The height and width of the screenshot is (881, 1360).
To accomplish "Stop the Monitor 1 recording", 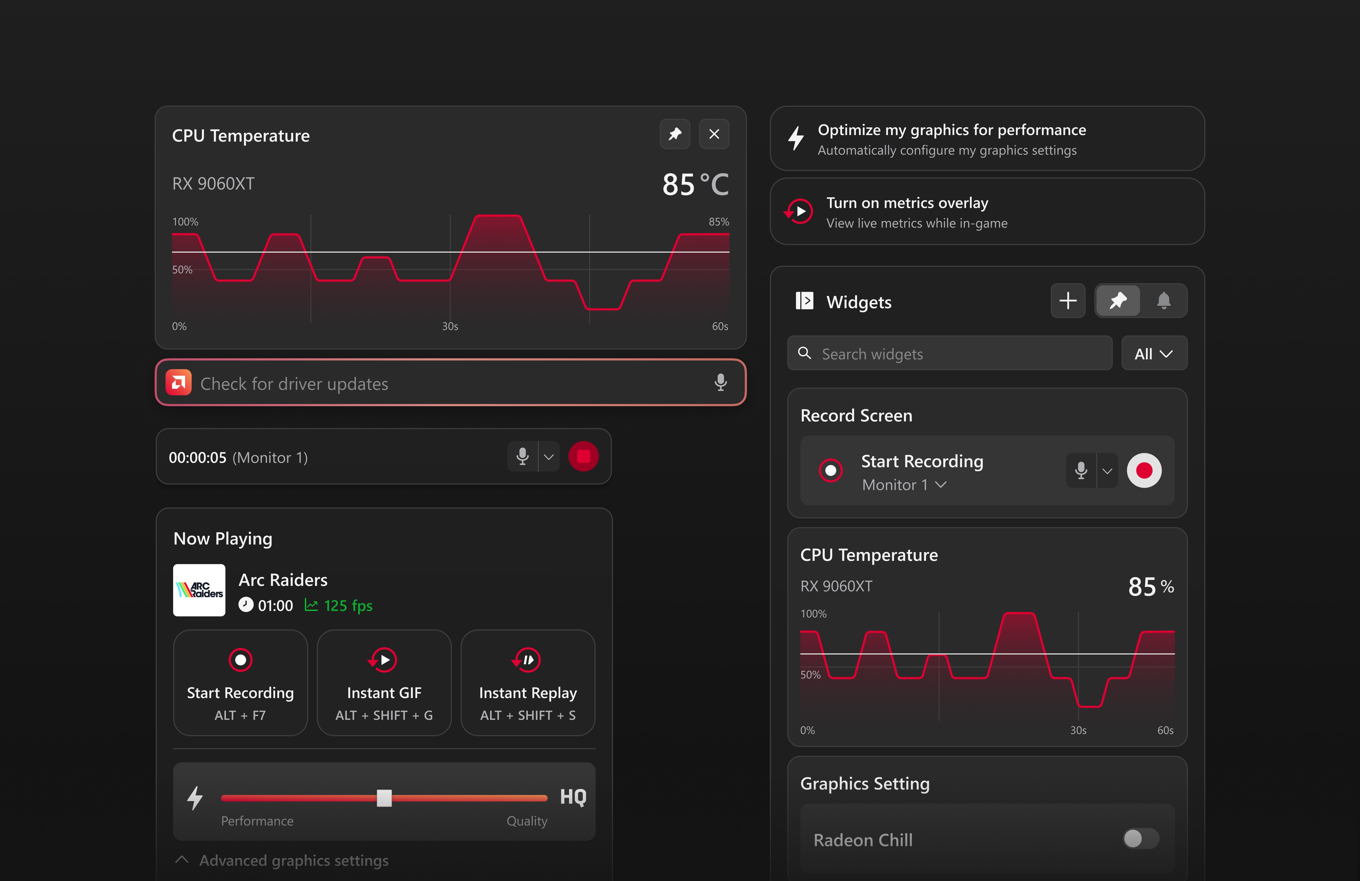I will tap(583, 457).
